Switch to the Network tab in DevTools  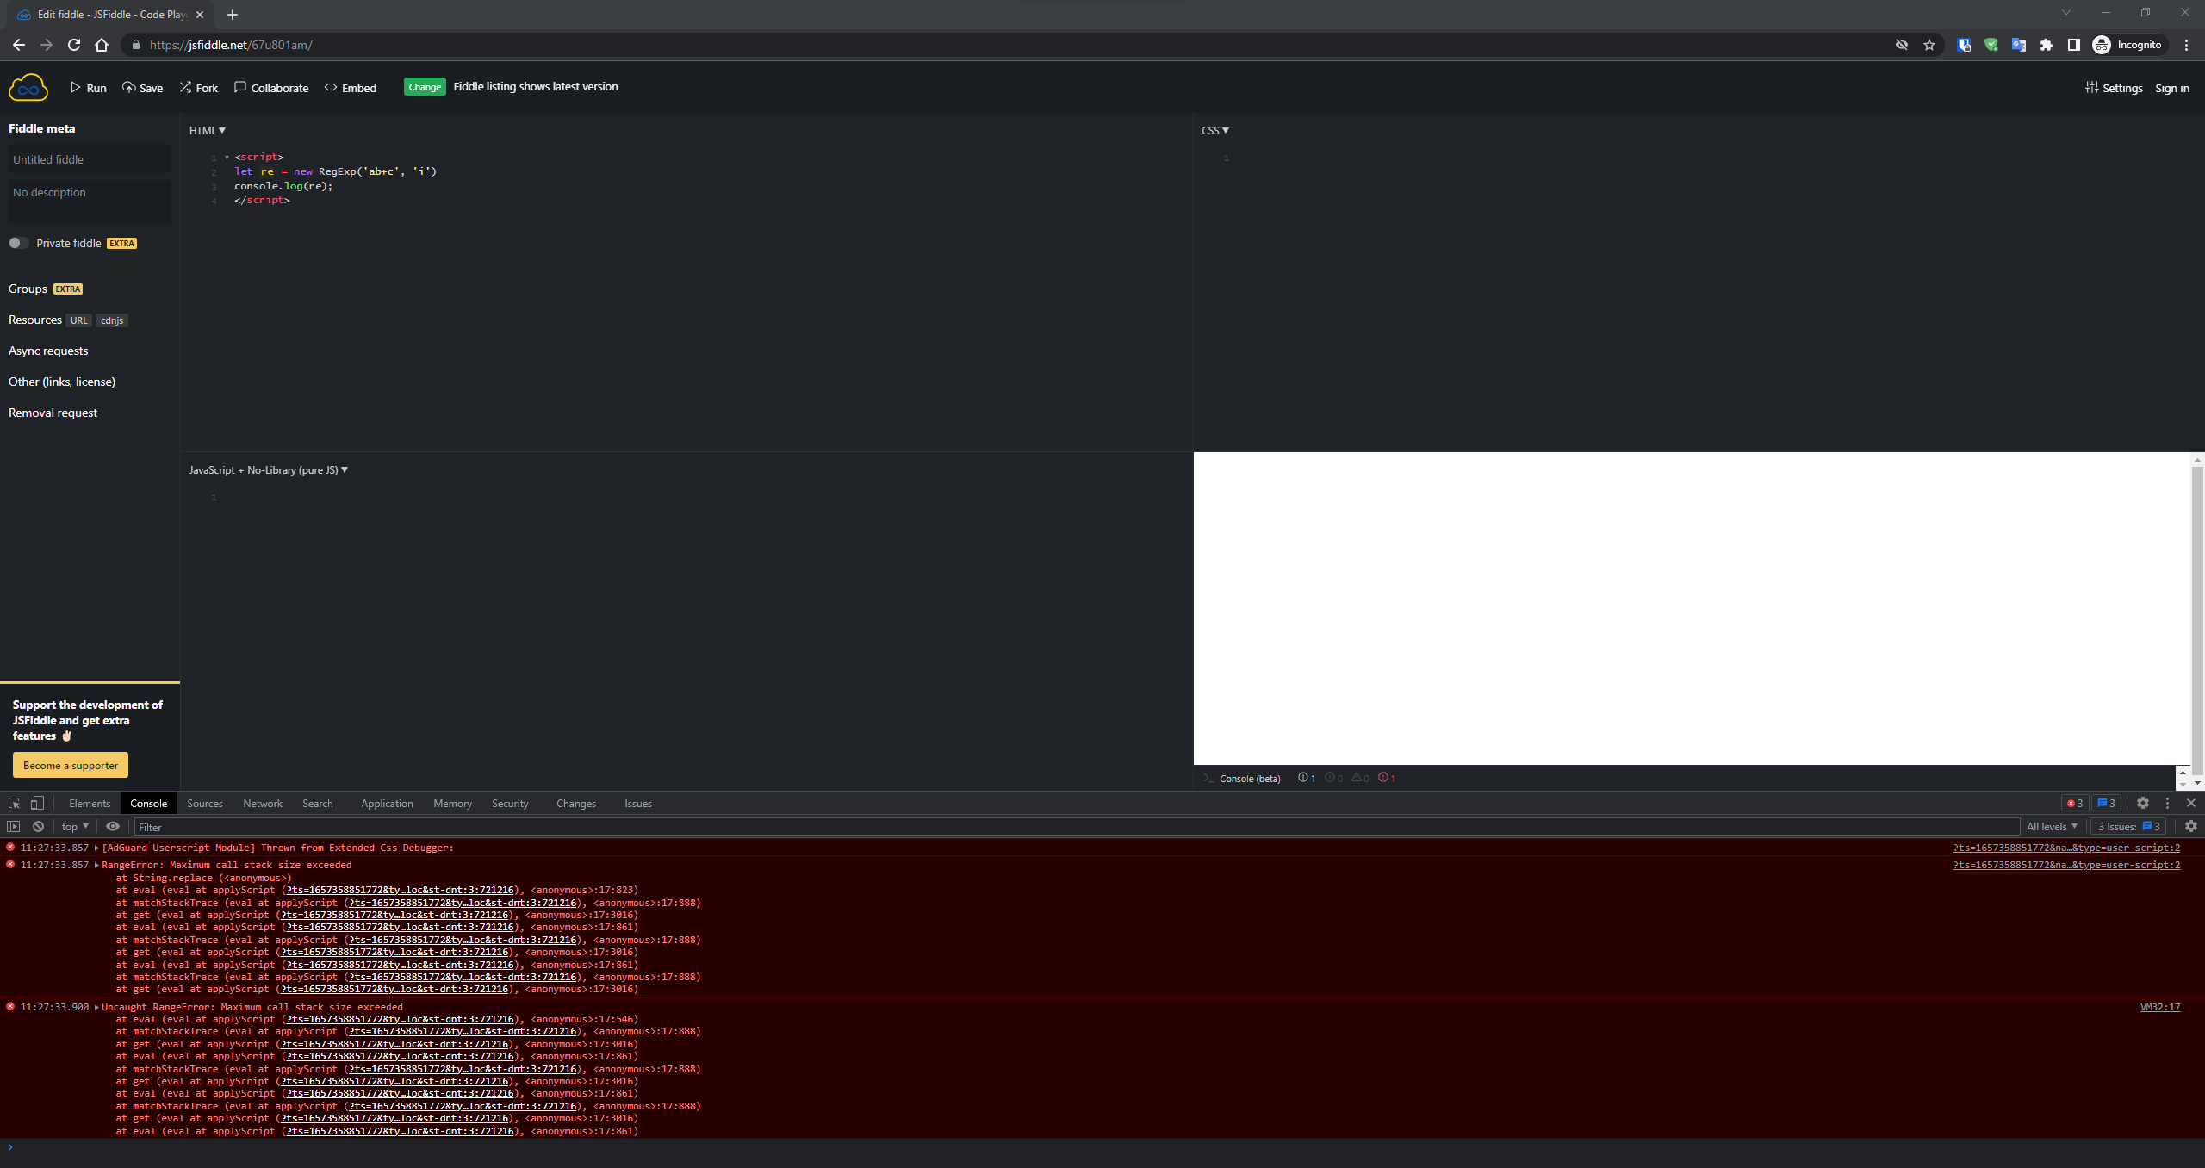(262, 803)
